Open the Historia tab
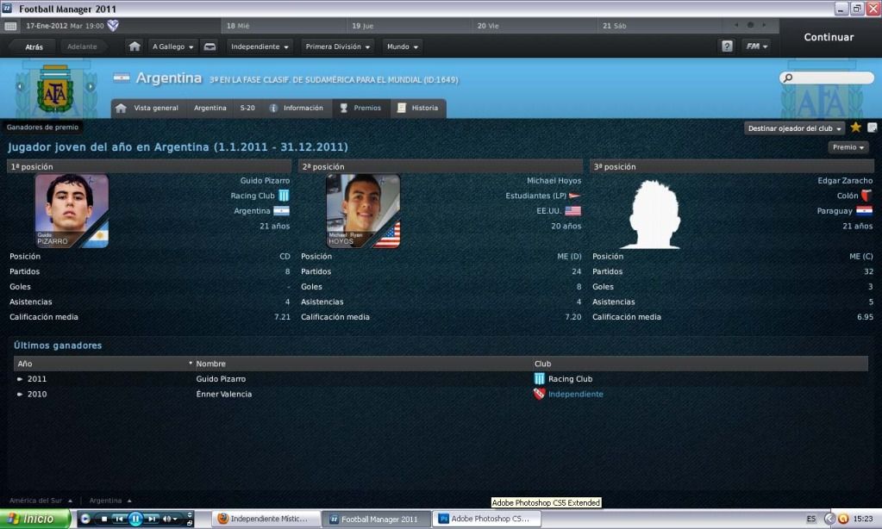Screen dimensions: 882x529 (418, 108)
